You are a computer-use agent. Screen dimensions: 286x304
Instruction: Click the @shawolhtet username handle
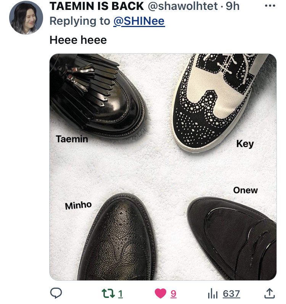tap(183, 6)
